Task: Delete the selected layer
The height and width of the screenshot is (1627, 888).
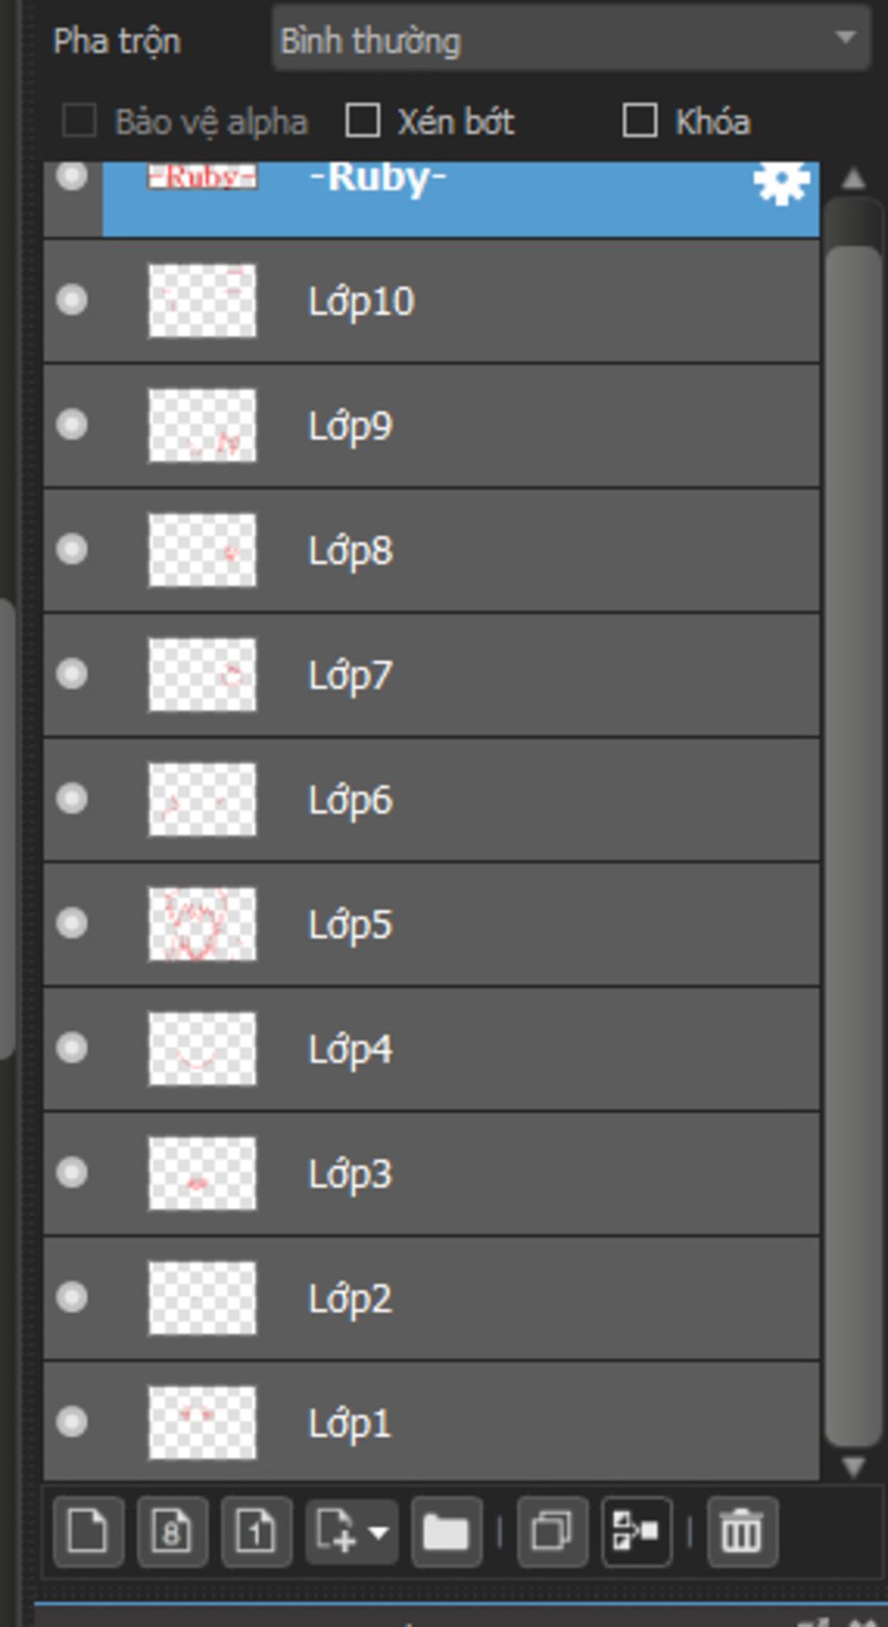Action: [x=742, y=1532]
